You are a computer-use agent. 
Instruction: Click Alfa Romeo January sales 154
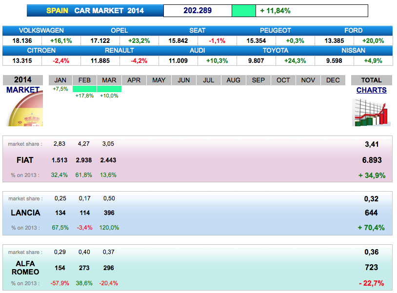point(60,268)
